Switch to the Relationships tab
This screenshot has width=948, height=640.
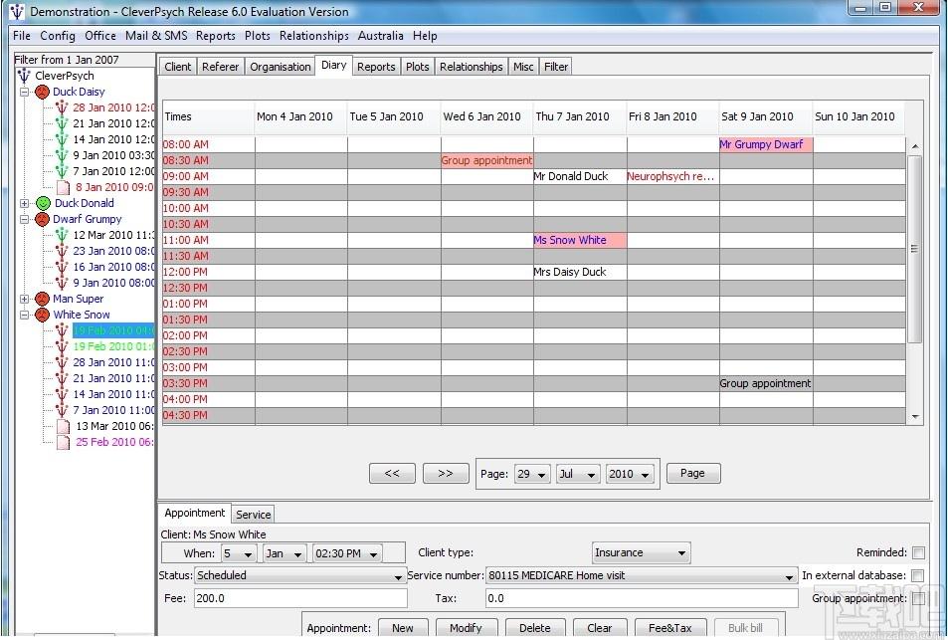(x=471, y=67)
